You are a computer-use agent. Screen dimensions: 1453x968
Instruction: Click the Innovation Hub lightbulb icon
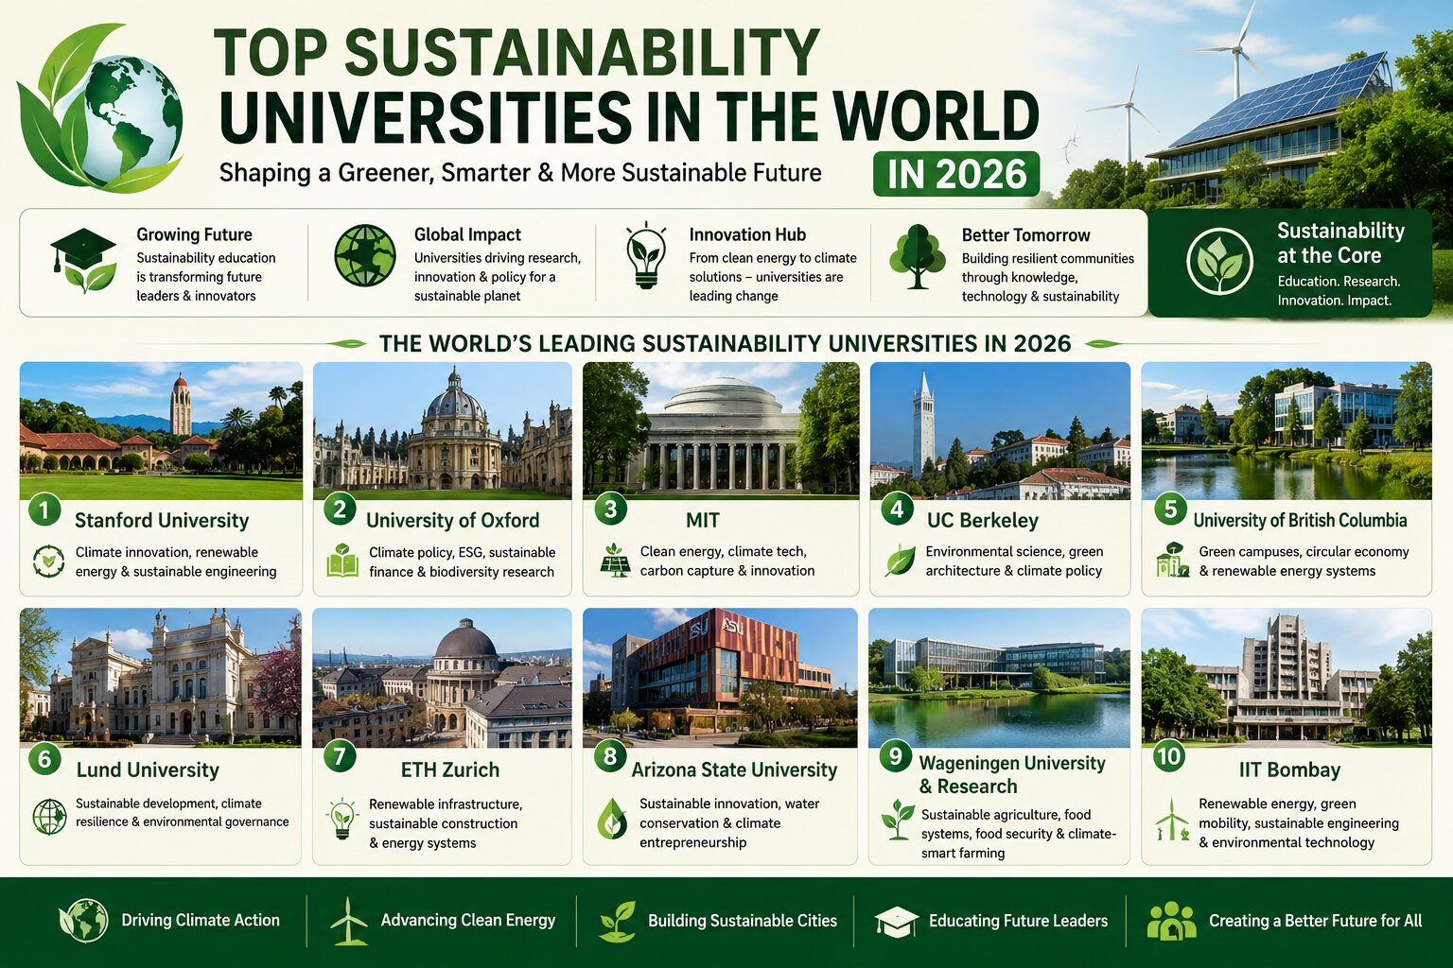646,255
